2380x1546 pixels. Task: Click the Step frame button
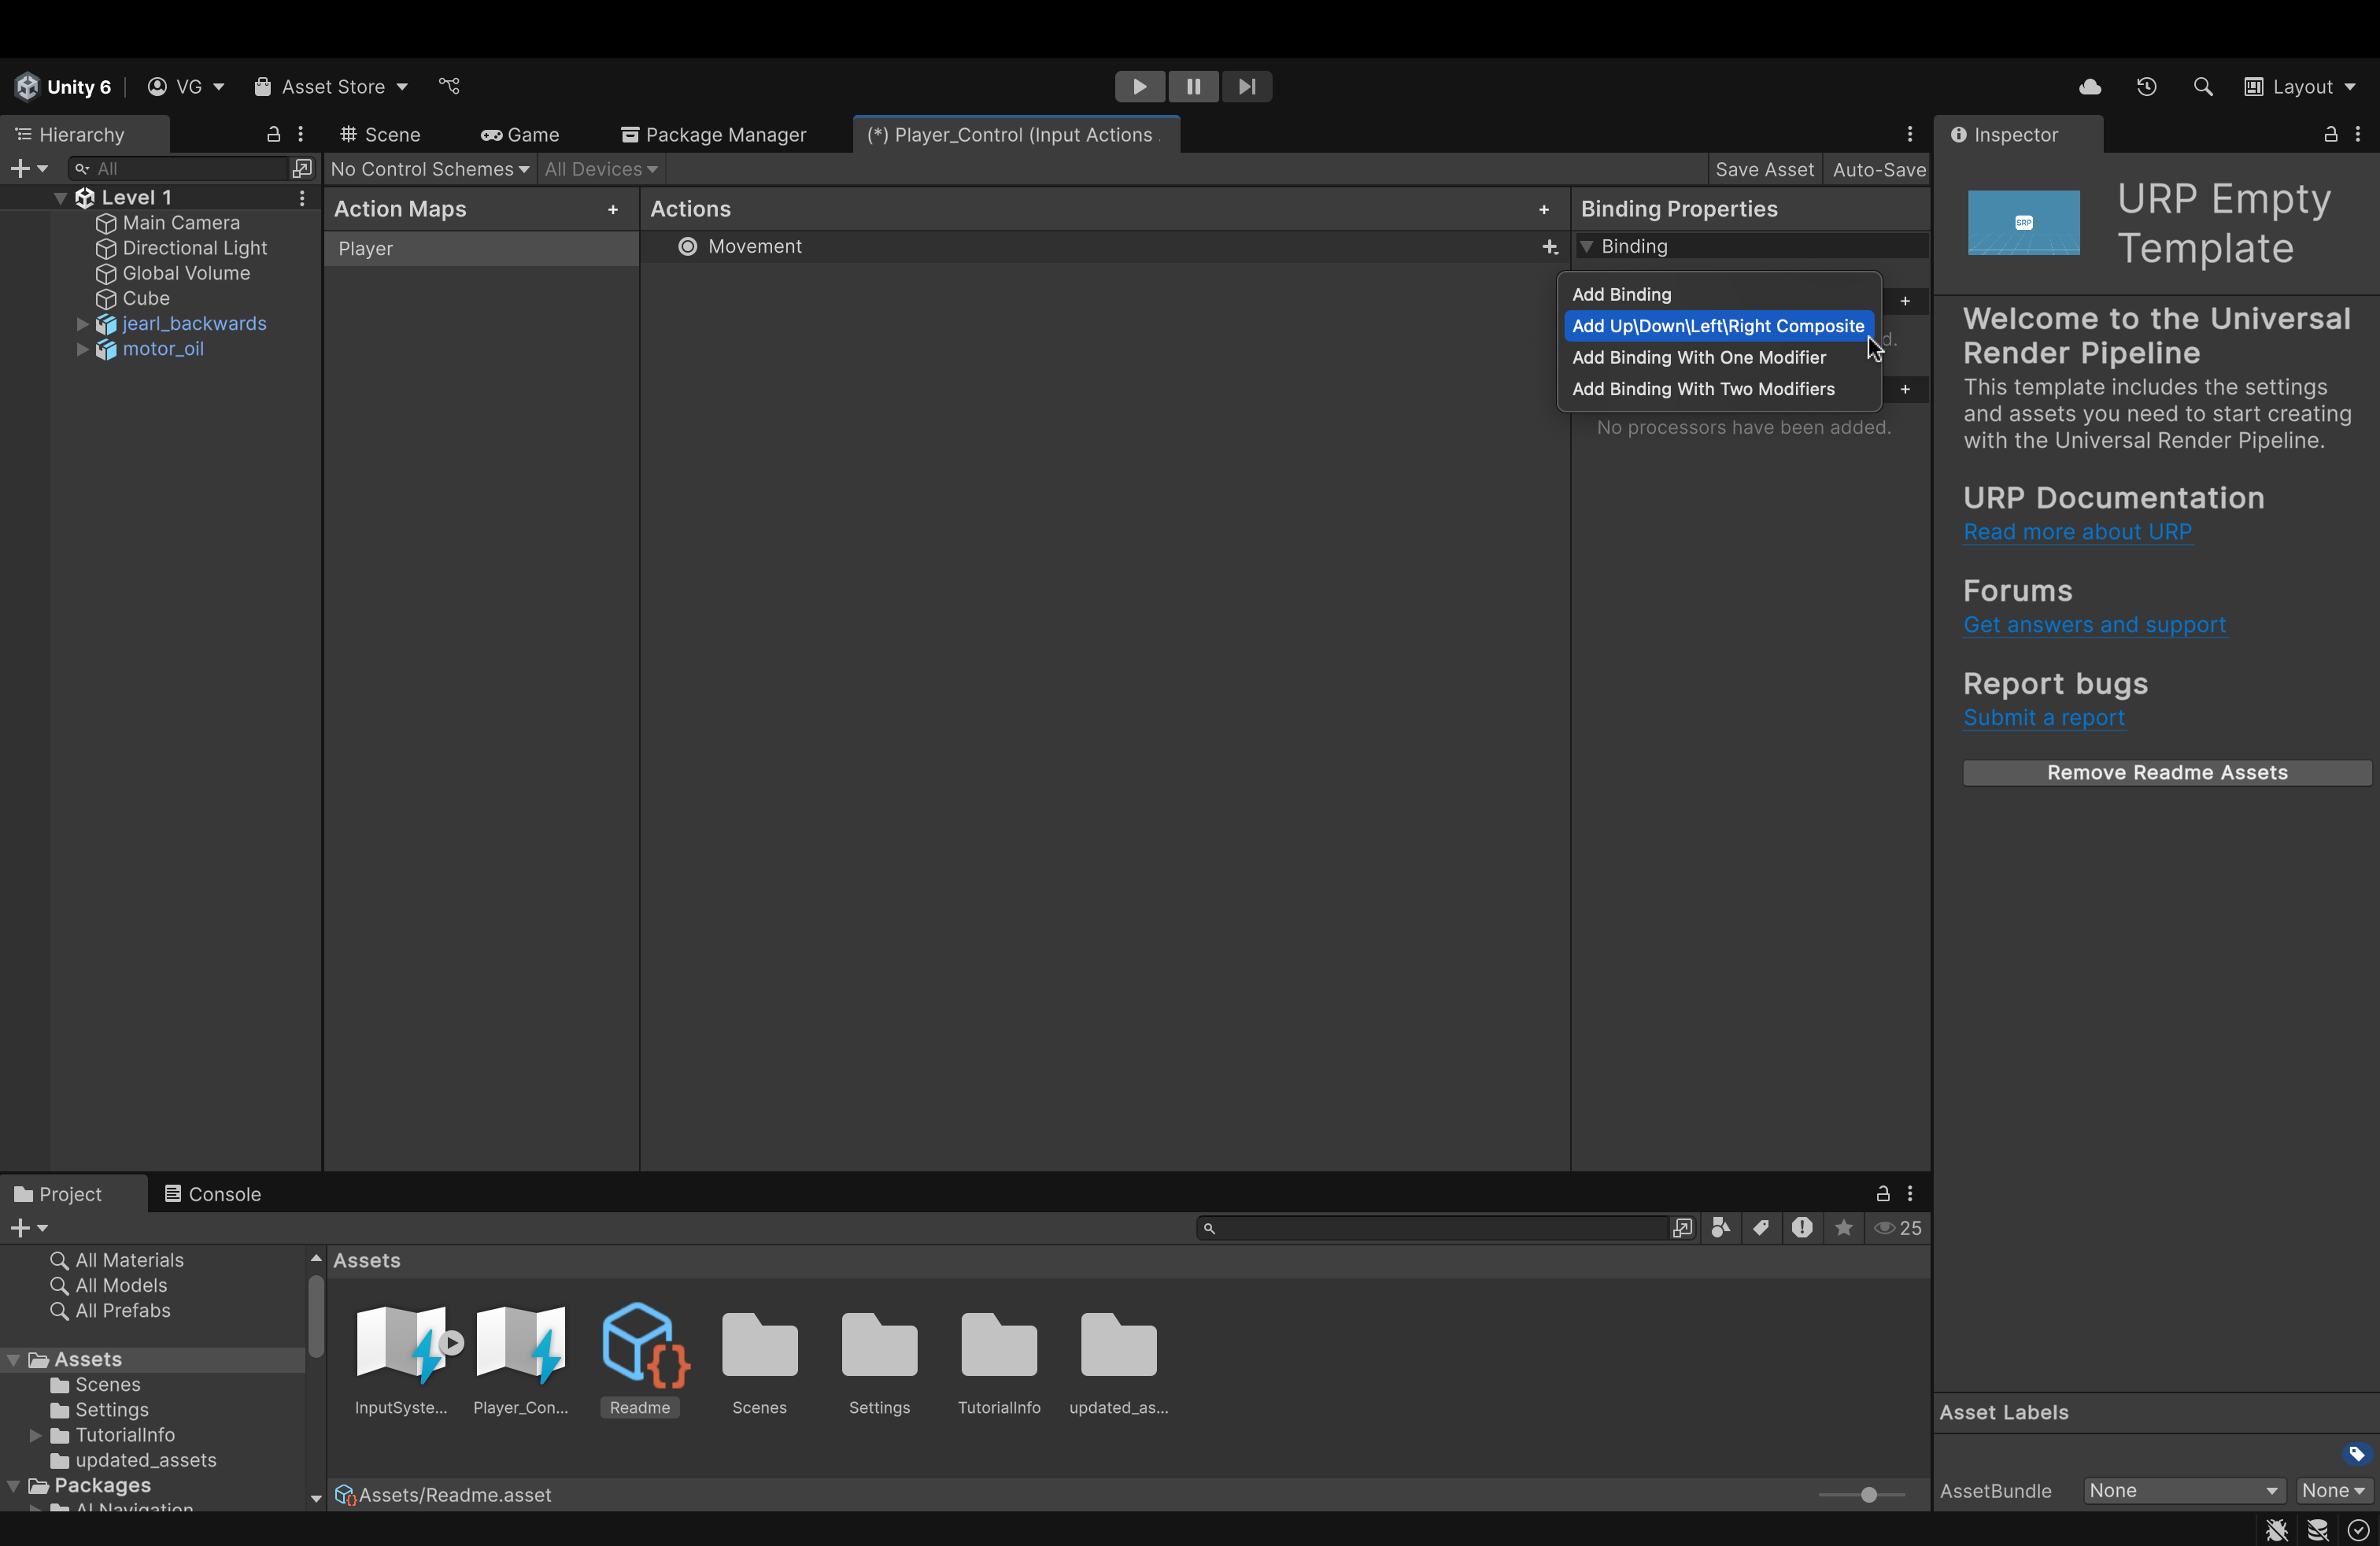(x=1247, y=87)
